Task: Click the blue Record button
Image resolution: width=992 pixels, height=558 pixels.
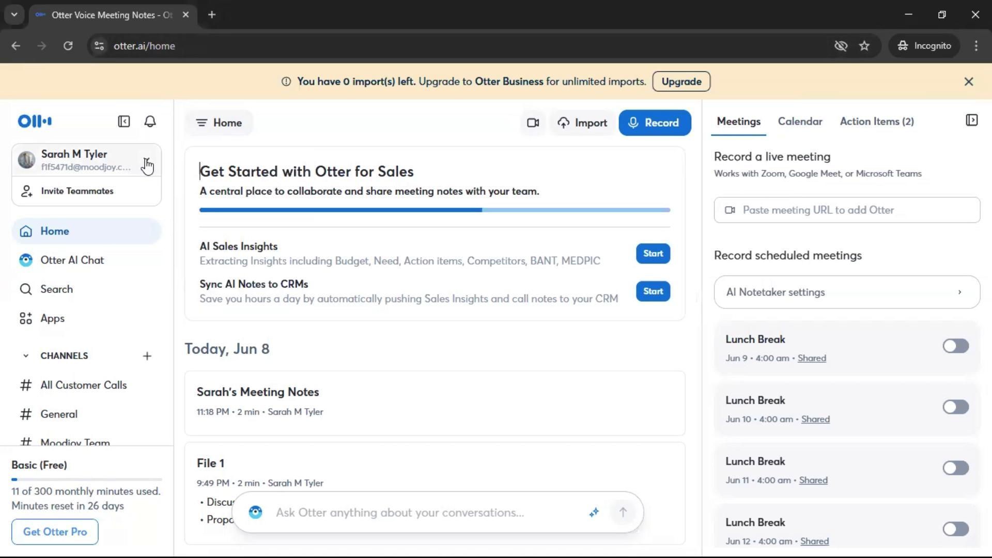Action: pyautogui.click(x=654, y=123)
